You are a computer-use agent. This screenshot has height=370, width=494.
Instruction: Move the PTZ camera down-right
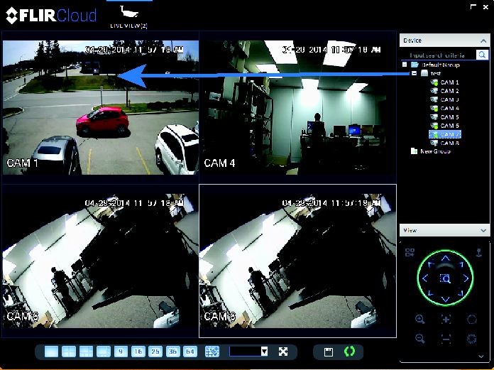coord(460,293)
